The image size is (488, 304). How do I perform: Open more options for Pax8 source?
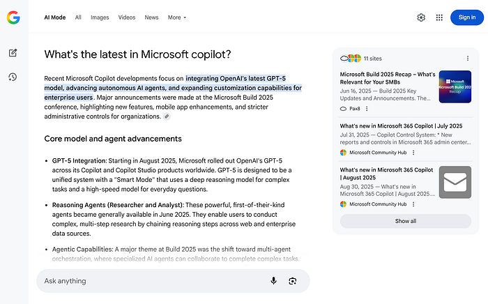tap(367, 109)
